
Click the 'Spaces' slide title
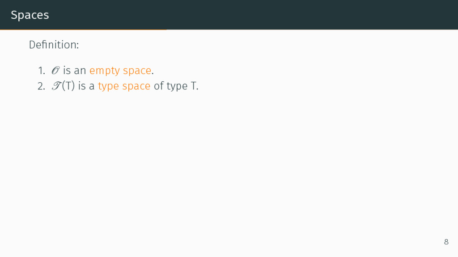pos(30,15)
